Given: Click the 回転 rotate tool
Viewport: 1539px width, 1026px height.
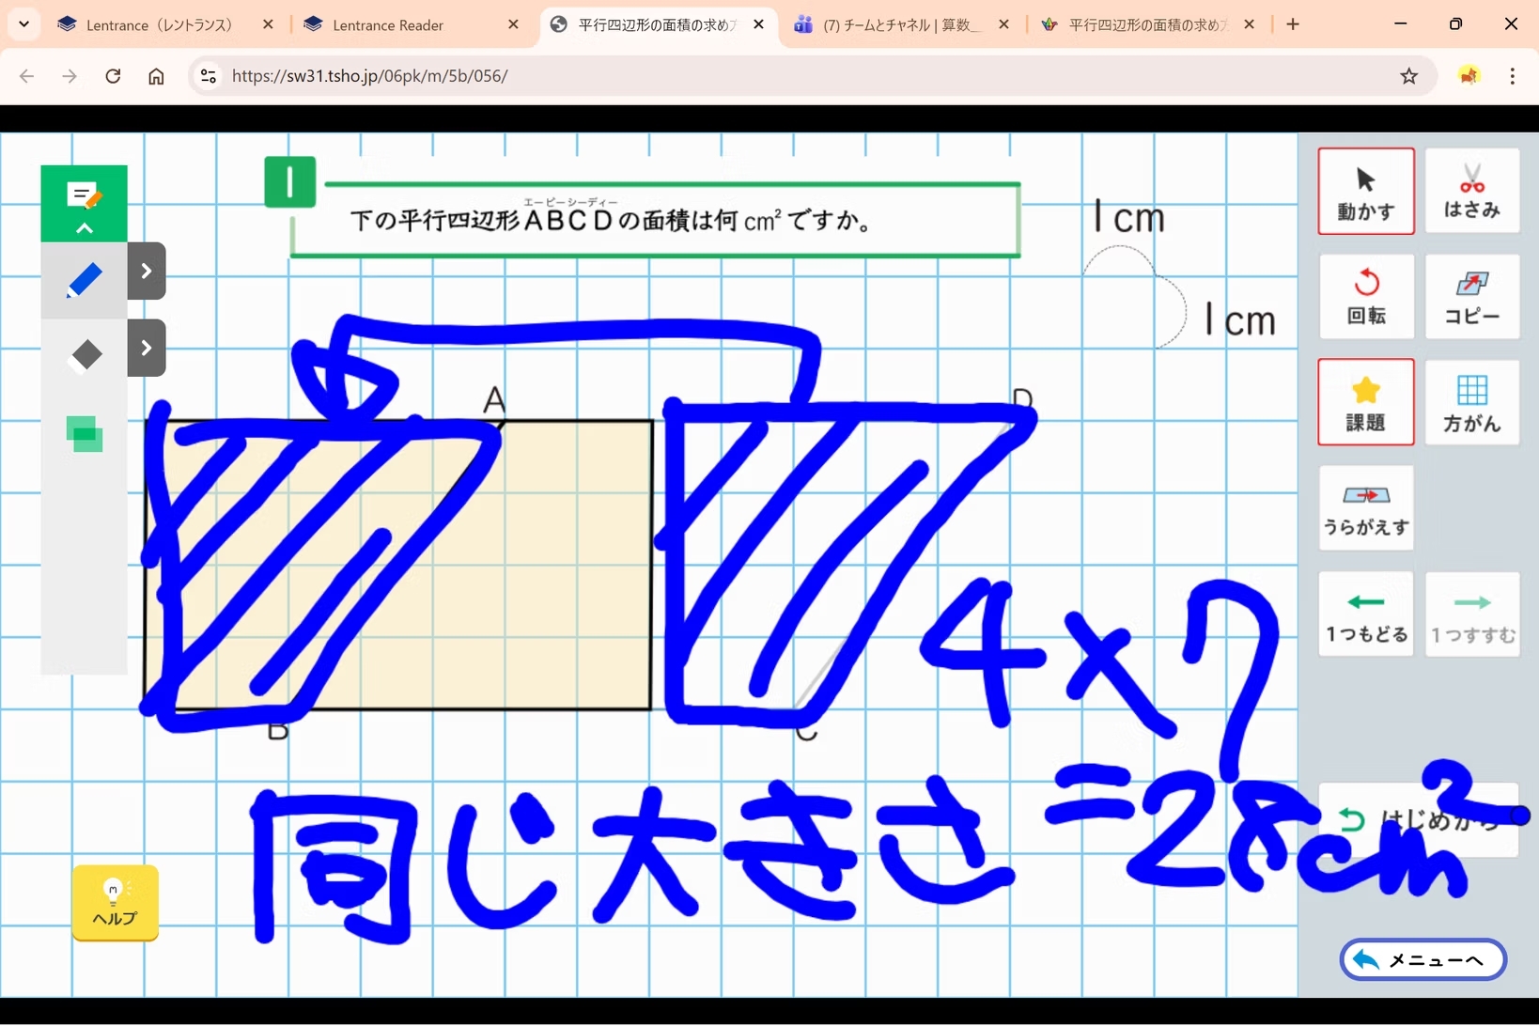Looking at the screenshot, I should pos(1365,297).
